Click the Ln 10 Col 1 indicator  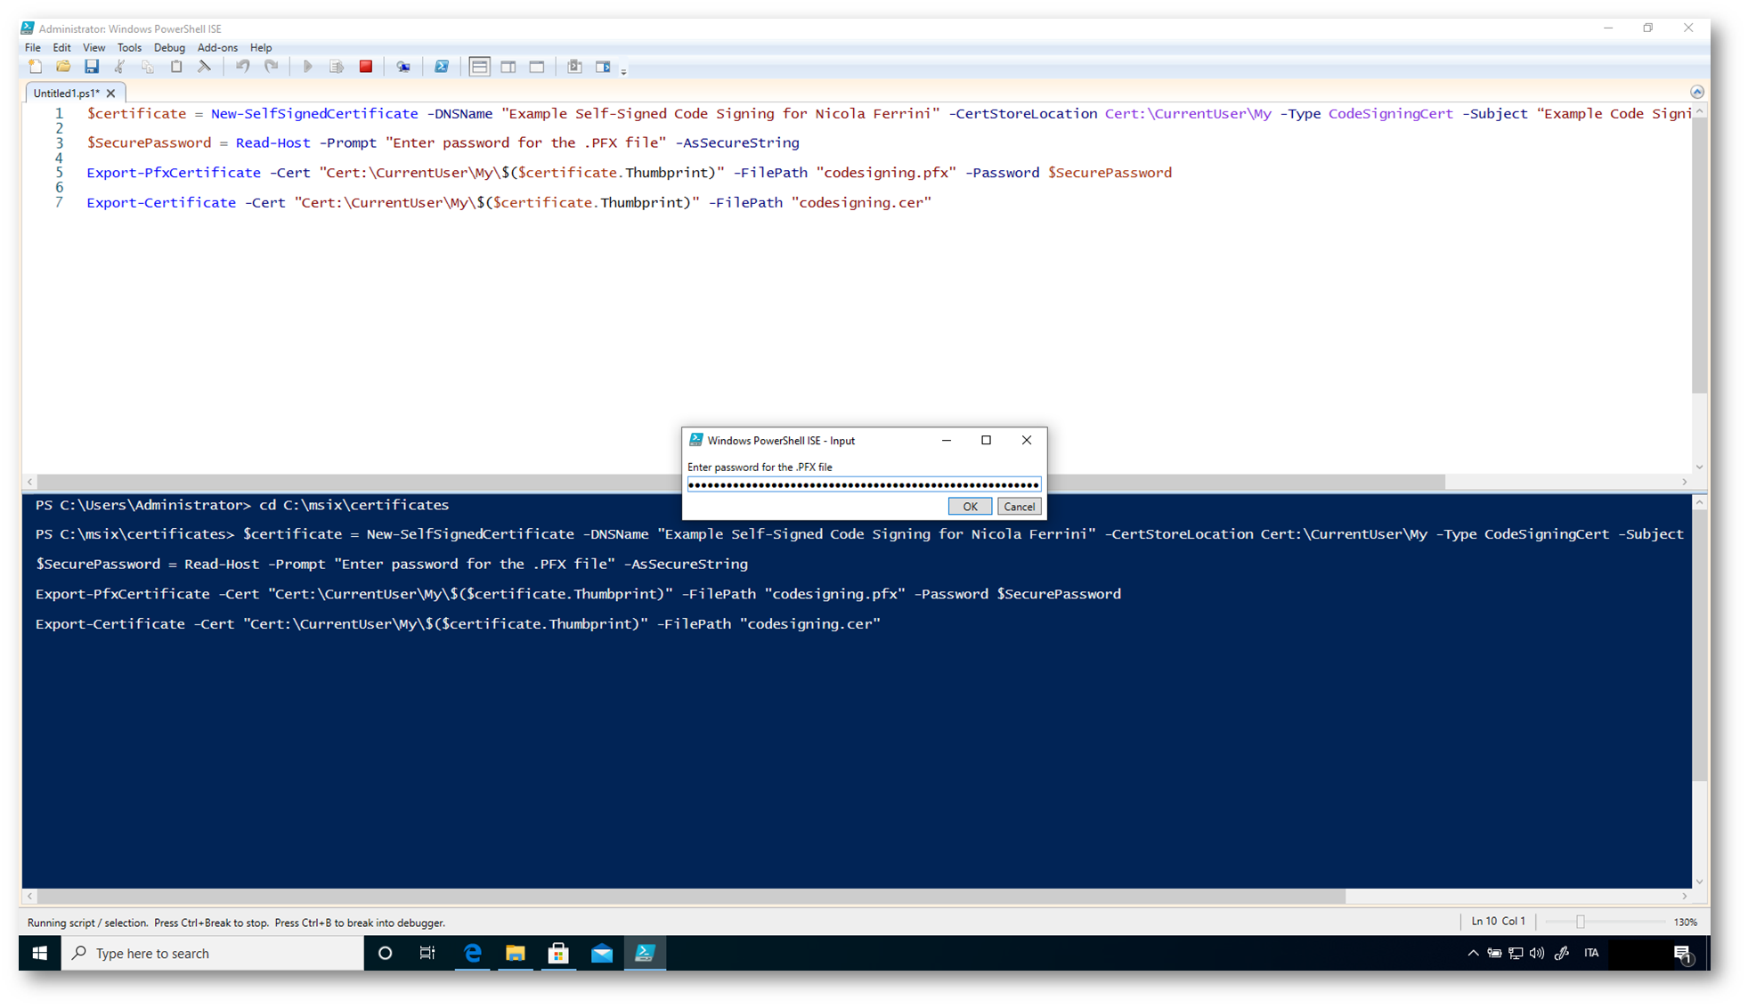pyautogui.click(x=1499, y=921)
